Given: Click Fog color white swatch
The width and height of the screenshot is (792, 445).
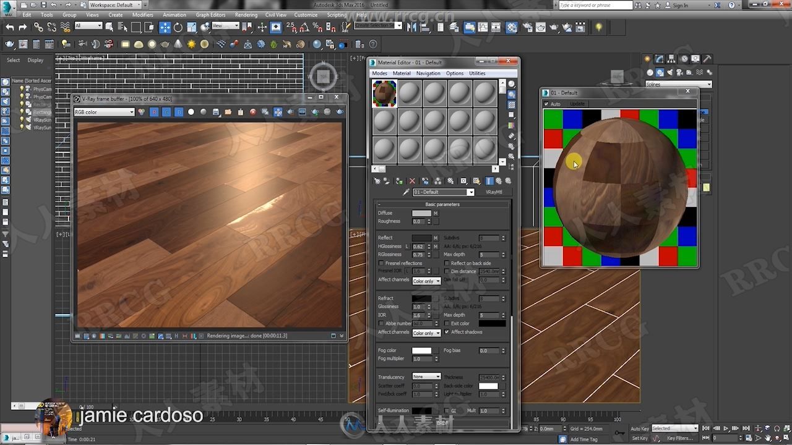Looking at the screenshot, I should click(x=421, y=350).
